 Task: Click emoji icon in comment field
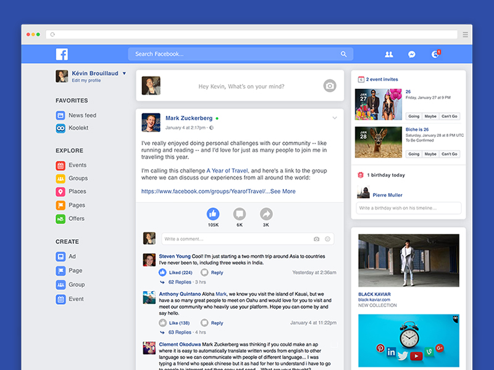tap(327, 239)
